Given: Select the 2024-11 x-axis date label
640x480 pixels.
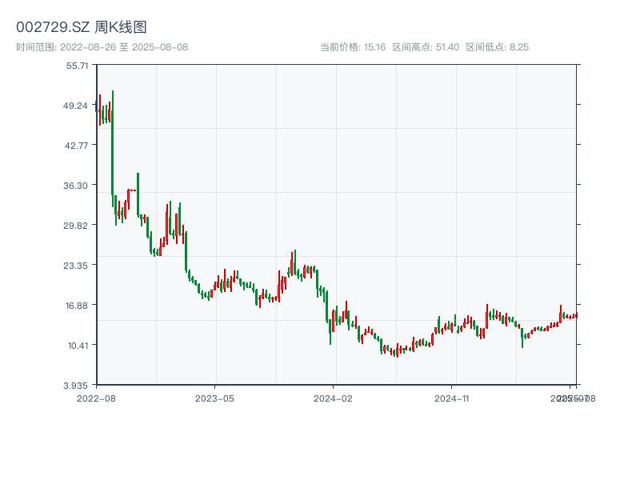Looking at the screenshot, I should tap(453, 398).
